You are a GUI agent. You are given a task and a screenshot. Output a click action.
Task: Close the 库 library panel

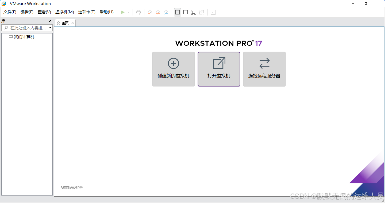pos(50,21)
